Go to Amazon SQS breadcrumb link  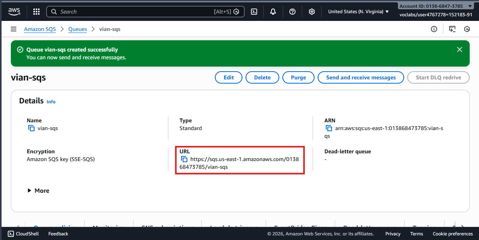tap(40, 29)
